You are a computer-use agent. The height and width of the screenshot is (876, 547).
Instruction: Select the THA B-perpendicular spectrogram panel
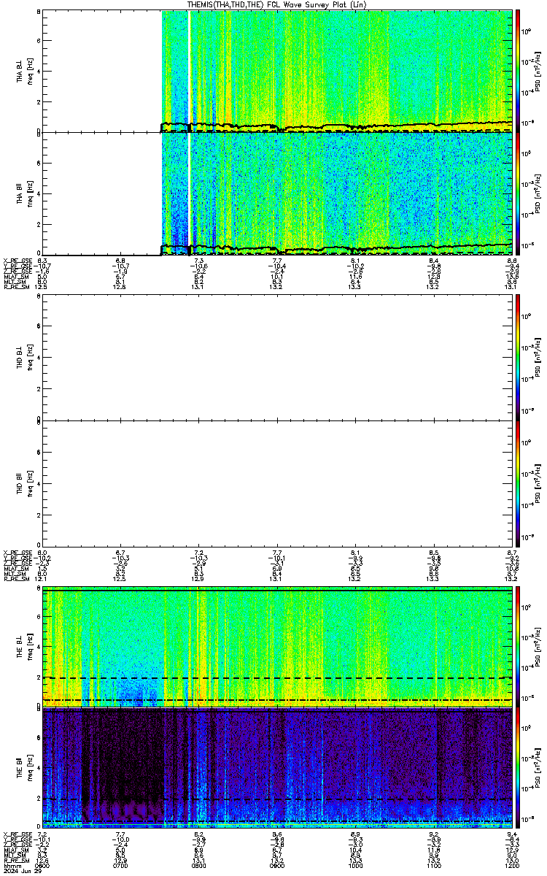point(278,72)
